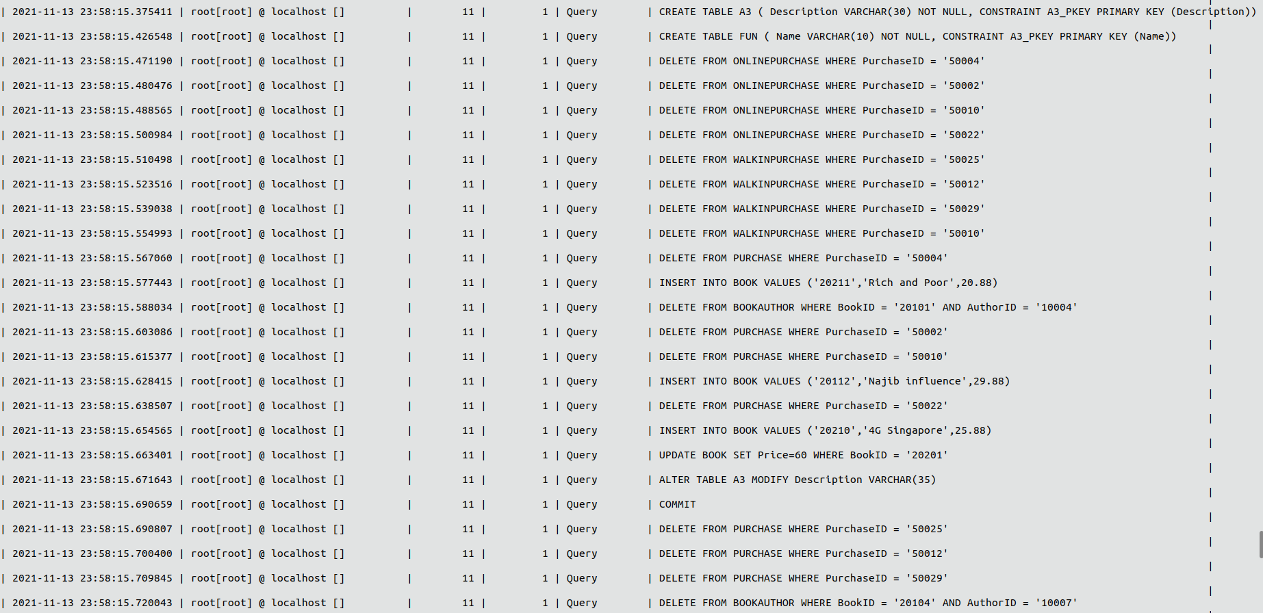Click INSERT of 'Najib influence' book
The width and height of the screenshot is (1263, 613).
pyautogui.click(x=834, y=381)
